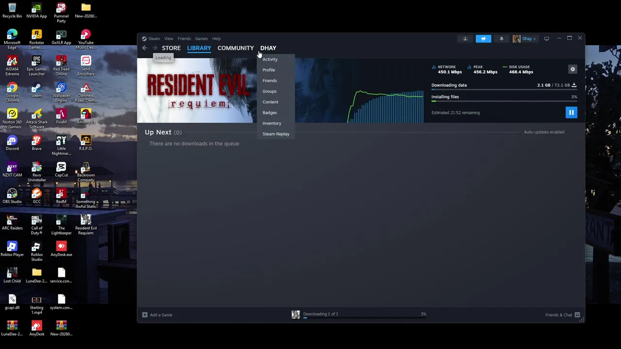Open the announcements megaphone button
This screenshot has height=349, width=621.
[483, 39]
